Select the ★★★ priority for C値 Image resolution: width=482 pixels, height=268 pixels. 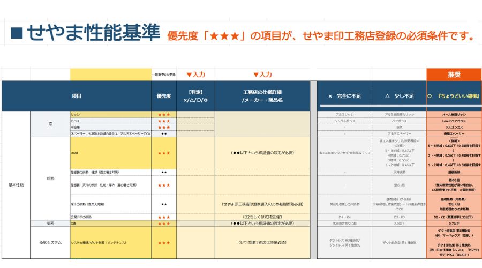[164, 224]
